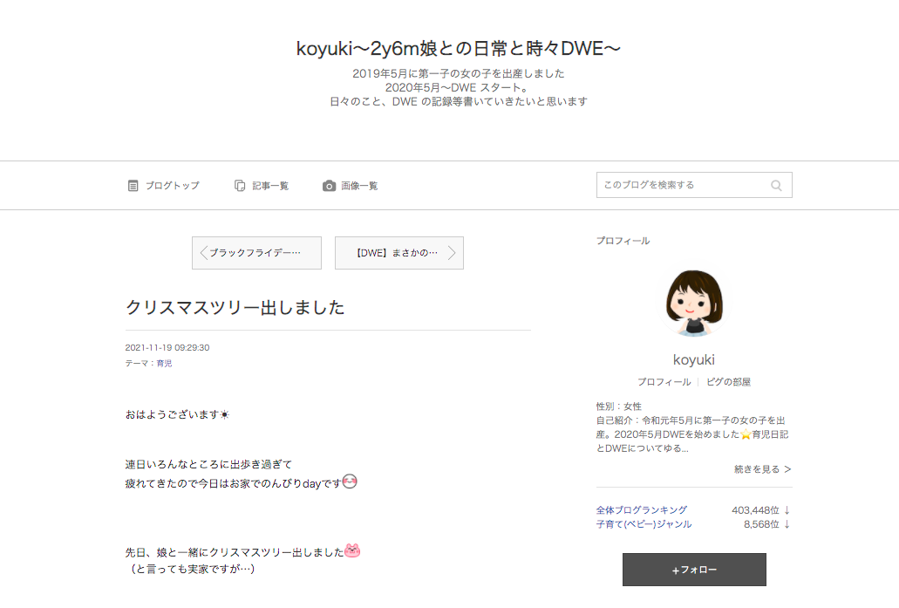Click the subtitle line 2019年5月に第一子の女の子を出産しました
This screenshot has height=608, width=899.
pyautogui.click(x=458, y=73)
